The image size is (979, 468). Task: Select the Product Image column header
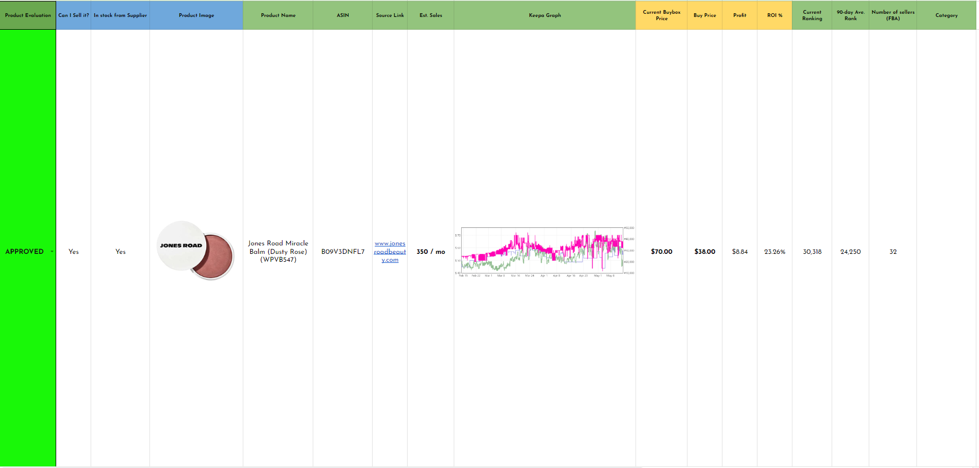197,15
